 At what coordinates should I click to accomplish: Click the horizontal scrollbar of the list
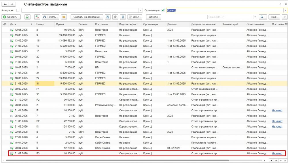(117, 160)
